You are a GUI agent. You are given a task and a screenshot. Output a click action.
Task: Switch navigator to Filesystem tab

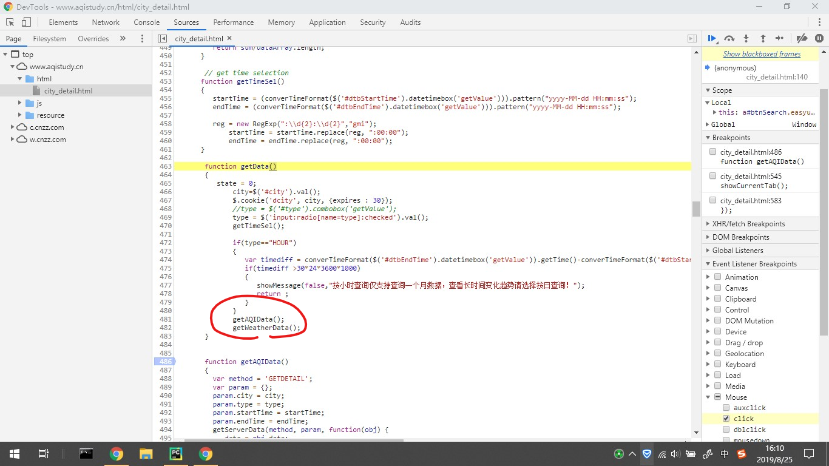tap(50, 38)
